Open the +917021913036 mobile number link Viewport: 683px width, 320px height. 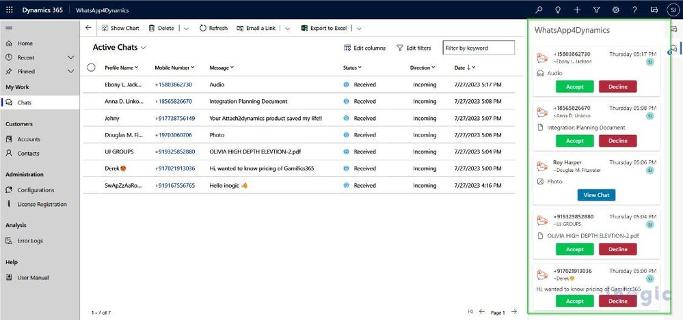tap(175, 169)
